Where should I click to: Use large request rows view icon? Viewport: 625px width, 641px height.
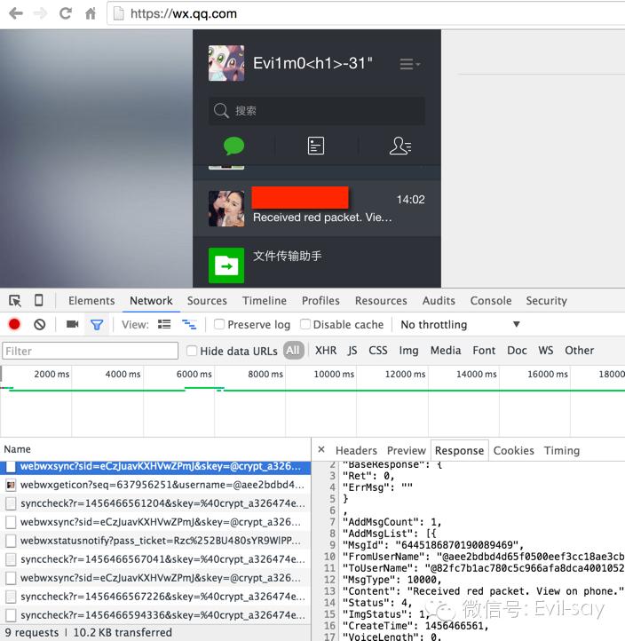pos(164,325)
